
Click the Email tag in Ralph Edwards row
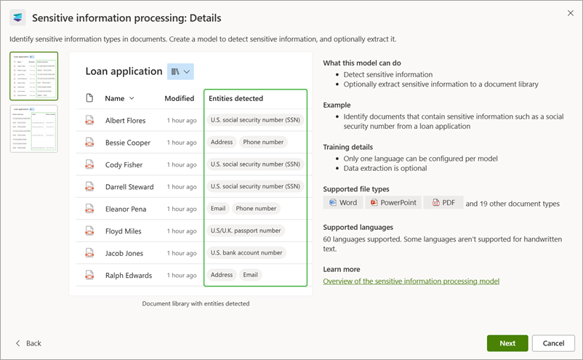coord(250,275)
